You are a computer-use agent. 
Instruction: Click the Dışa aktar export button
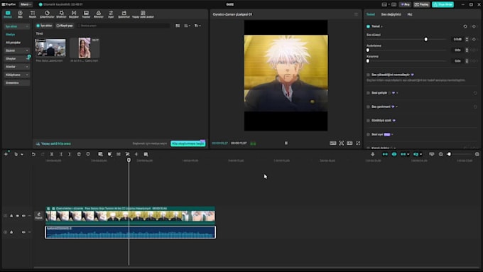(443, 5)
